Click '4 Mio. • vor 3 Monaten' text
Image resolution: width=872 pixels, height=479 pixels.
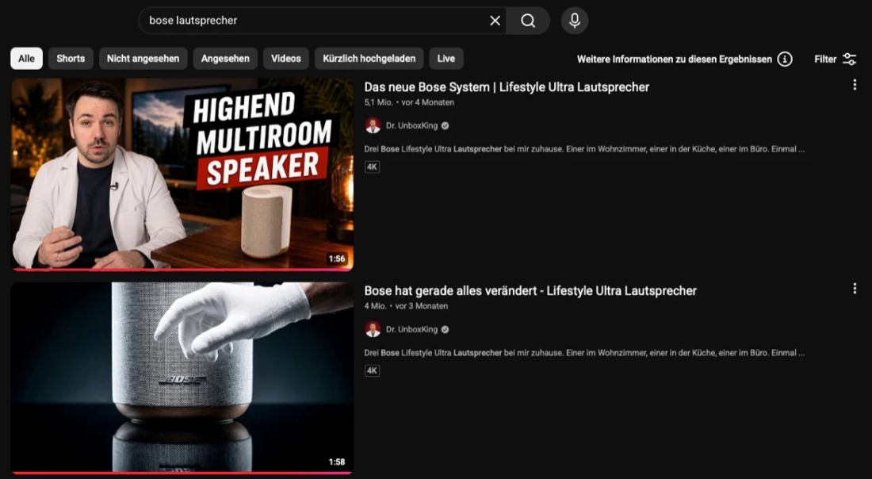(x=406, y=306)
